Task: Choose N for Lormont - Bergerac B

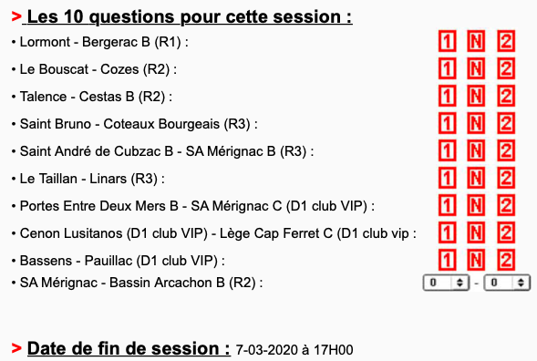Action: 476,41
